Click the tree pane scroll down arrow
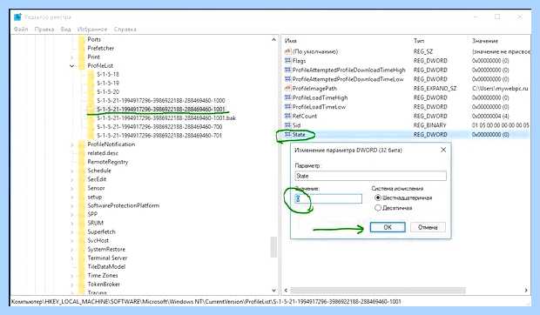540x315 pixels. point(273,291)
